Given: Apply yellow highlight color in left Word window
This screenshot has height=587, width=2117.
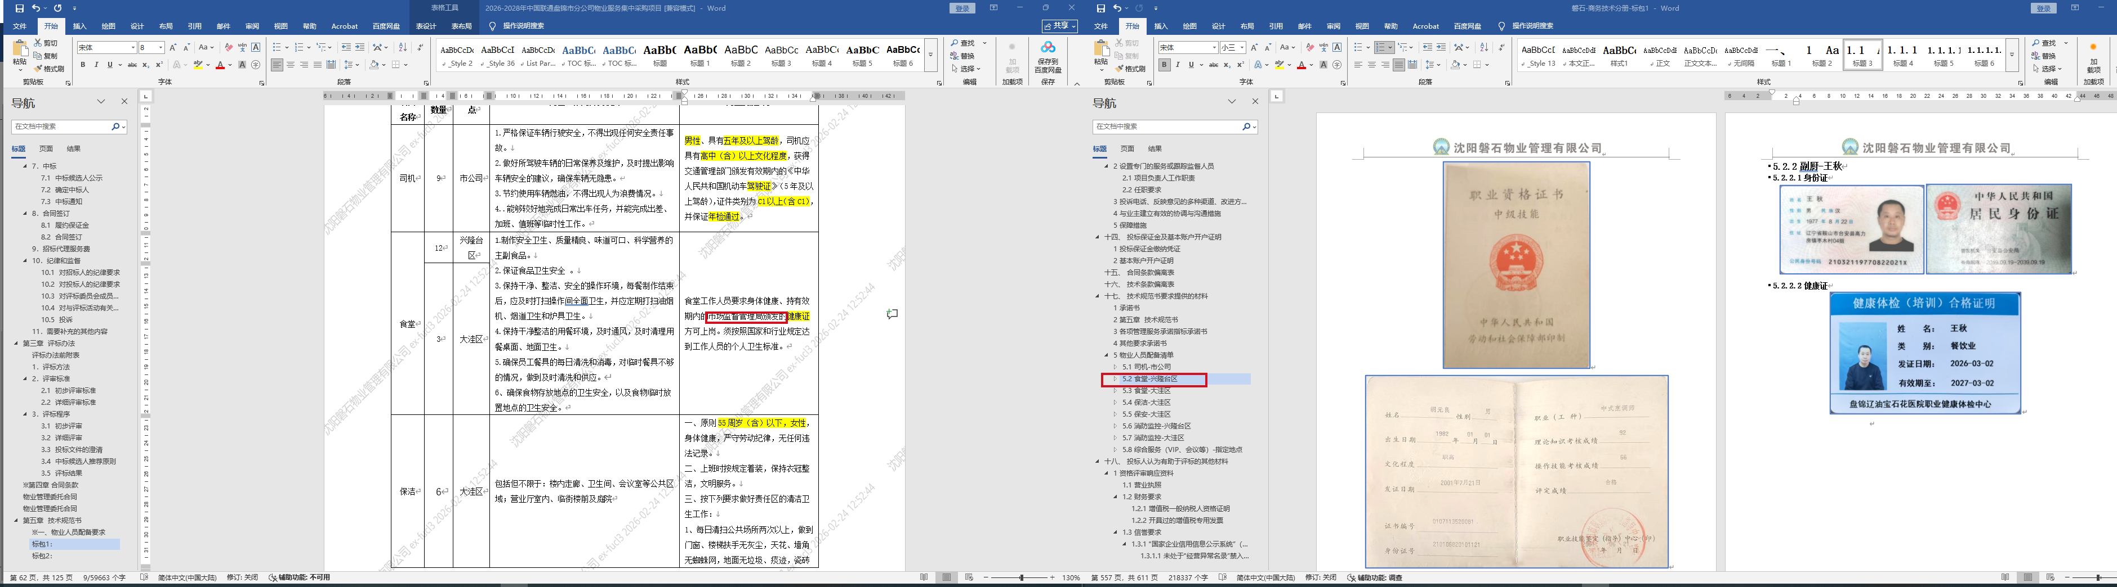Looking at the screenshot, I should point(197,65).
